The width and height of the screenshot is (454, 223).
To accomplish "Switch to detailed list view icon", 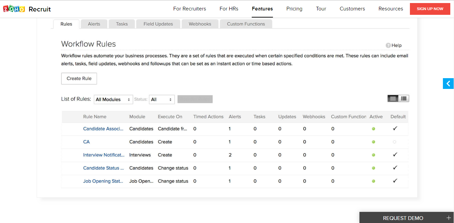I will 404,98.
